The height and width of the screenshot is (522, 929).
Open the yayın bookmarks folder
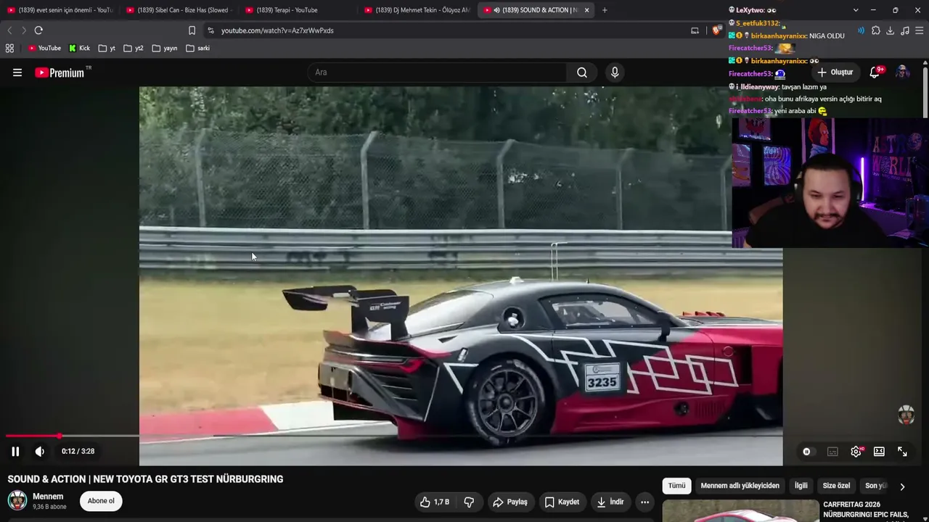coord(165,49)
